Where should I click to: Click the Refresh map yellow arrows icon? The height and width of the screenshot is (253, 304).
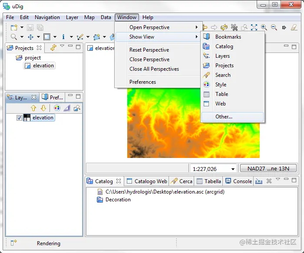[x=224, y=27]
